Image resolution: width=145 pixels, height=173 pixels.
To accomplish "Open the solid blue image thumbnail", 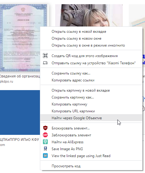I will [20, 112].
